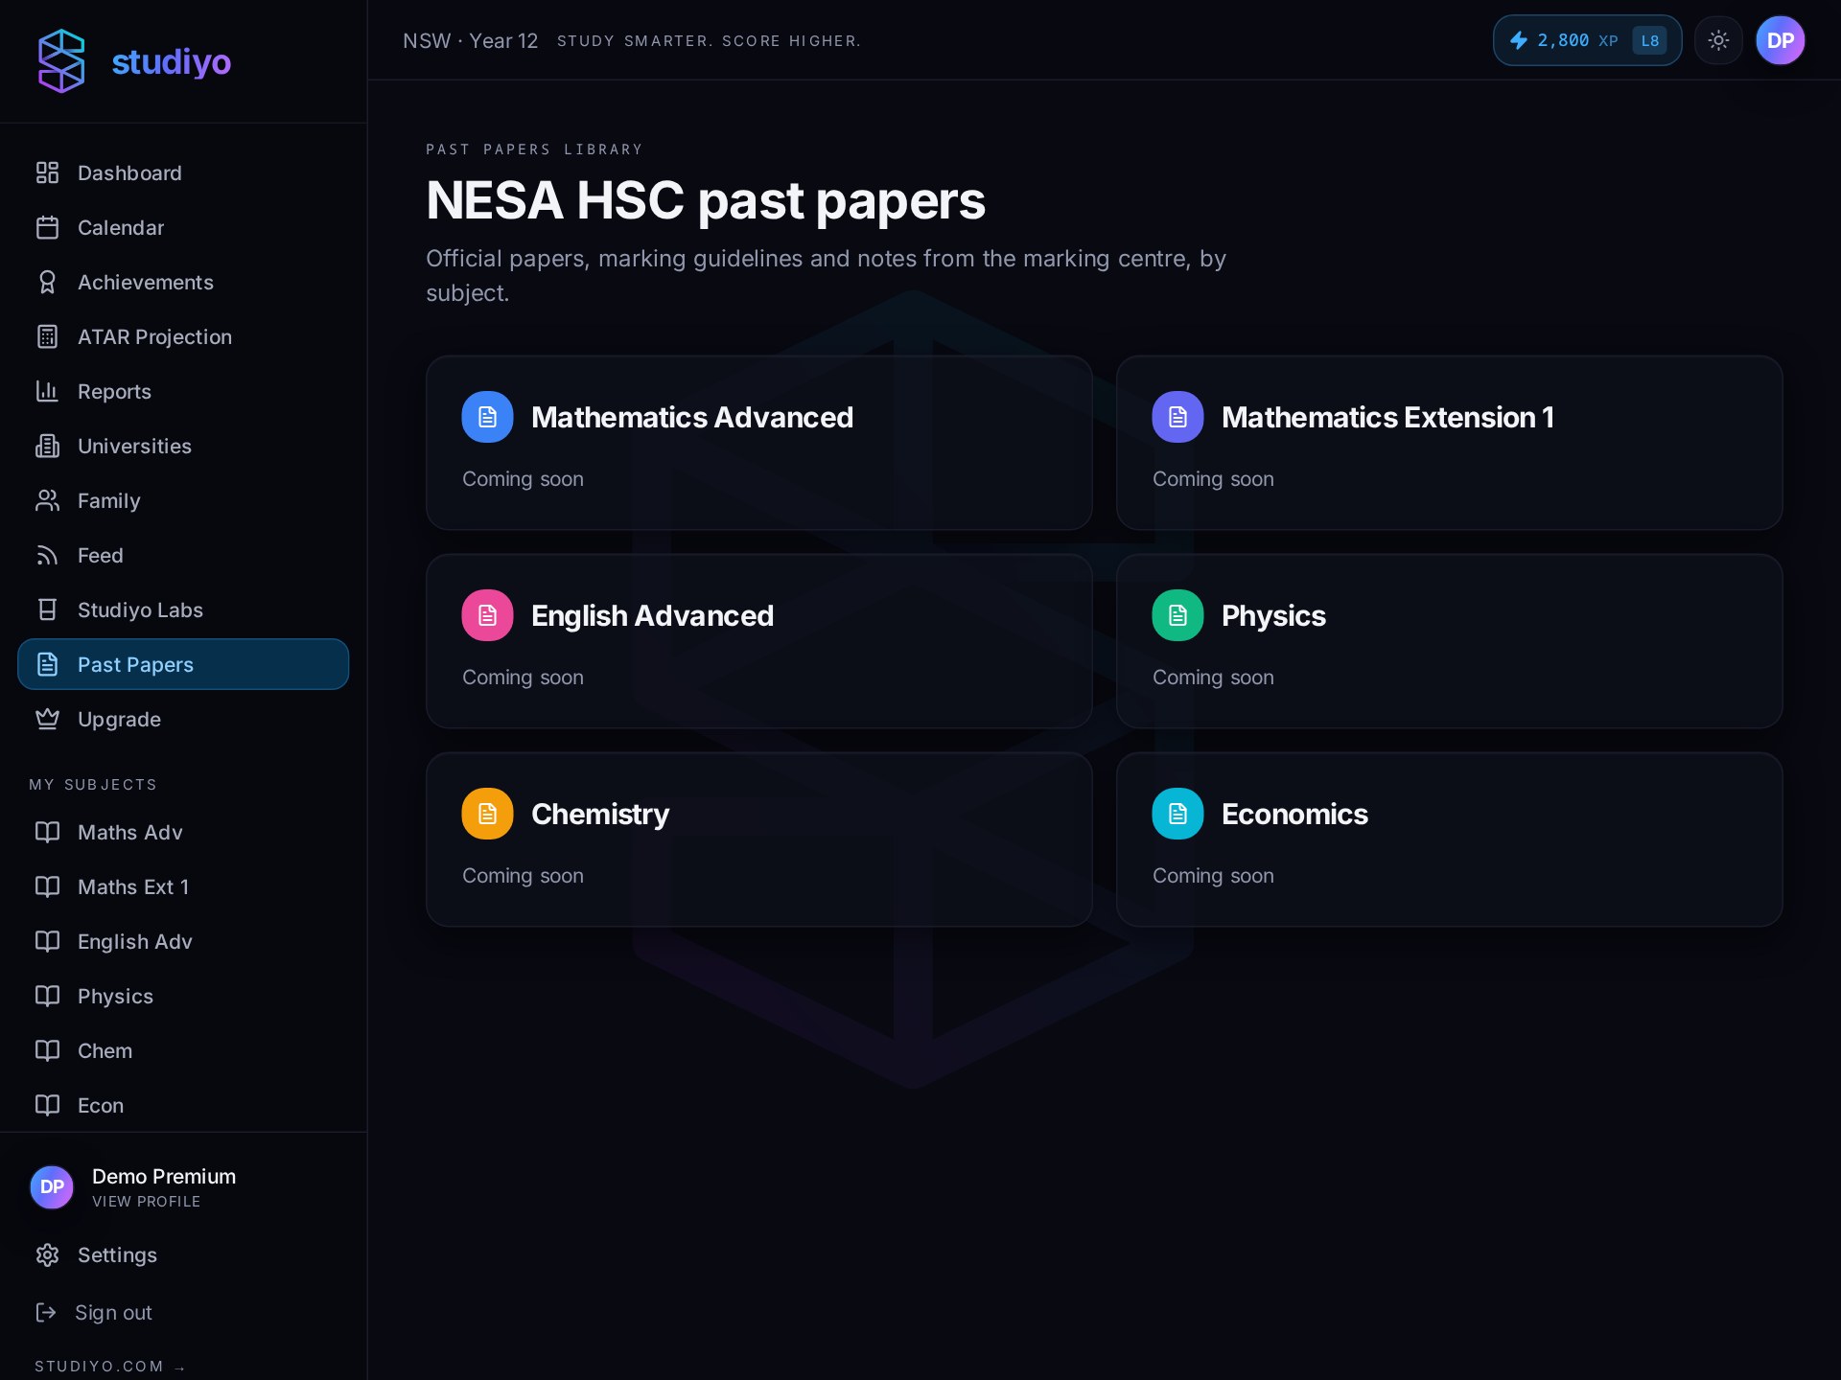1841x1380 pixels.
Task: Open the Mathematics Advanced card
Action: pos(759,443)
